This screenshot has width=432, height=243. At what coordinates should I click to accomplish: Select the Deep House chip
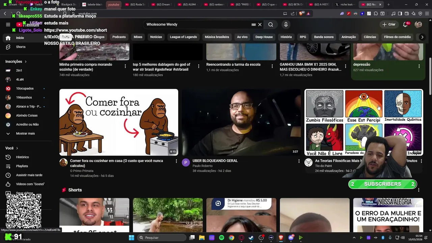tap(264, 37)
